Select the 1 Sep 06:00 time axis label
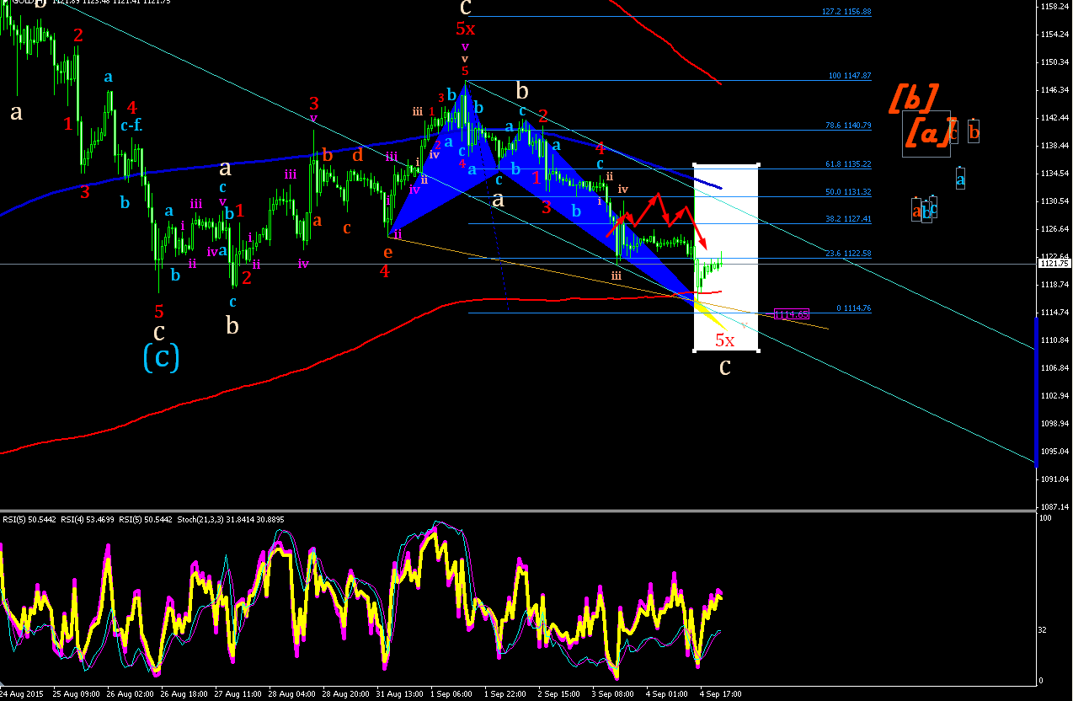The height and width of the screenshot is (701, 1073). [451, 694]
